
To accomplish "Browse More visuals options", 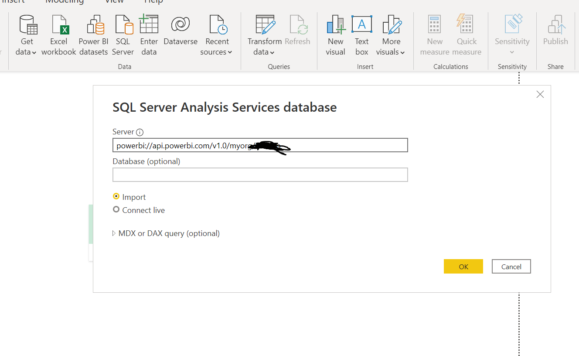I will (391, 36).
